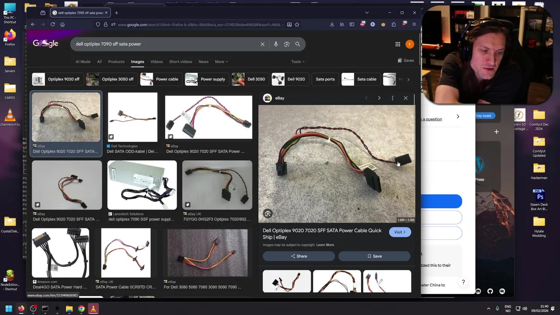Switch to the Short videos tab
560x315 pixels.
(181, 62)
